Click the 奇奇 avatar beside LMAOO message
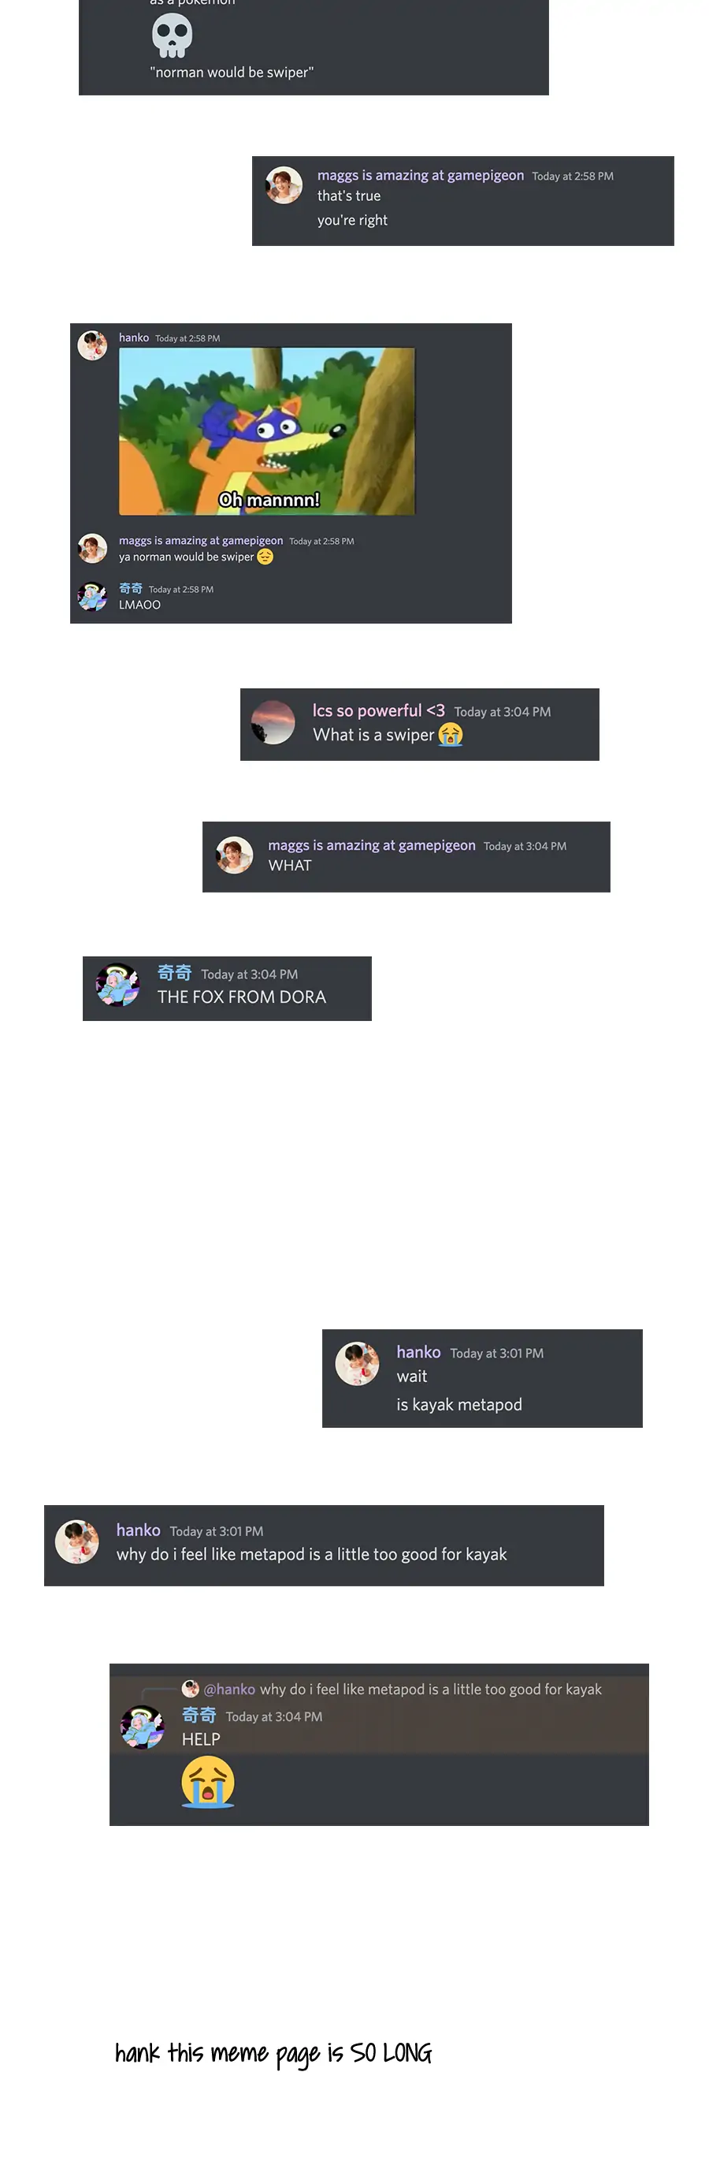Image resolution: width=709 pixels, height=2165 pixels. coord(92,596)
